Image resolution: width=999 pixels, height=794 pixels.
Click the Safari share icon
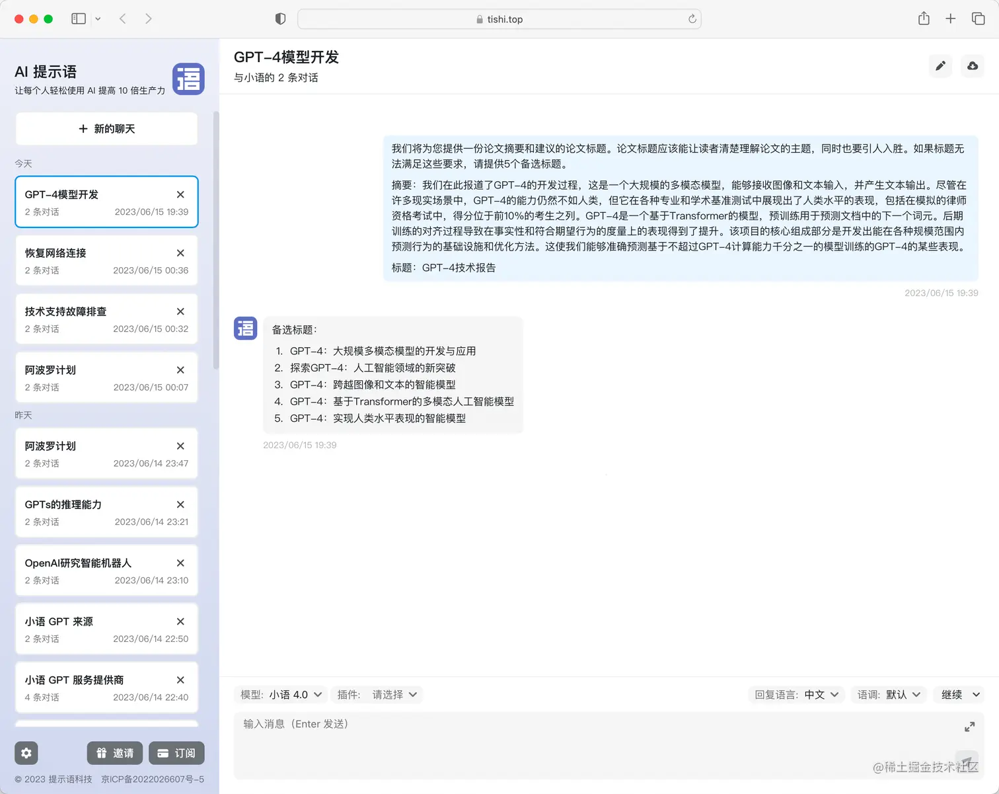click(924, 19)
